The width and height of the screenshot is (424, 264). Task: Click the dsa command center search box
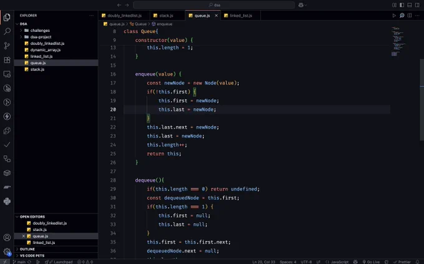(x=214, y=5)
